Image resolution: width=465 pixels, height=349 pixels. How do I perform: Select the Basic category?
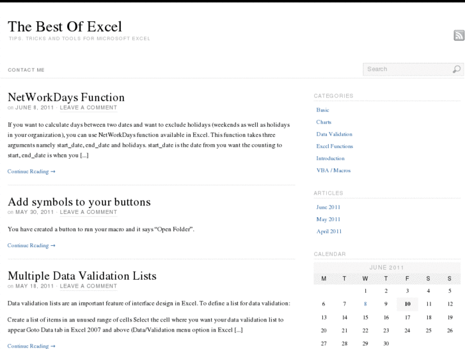pos(322,110)
